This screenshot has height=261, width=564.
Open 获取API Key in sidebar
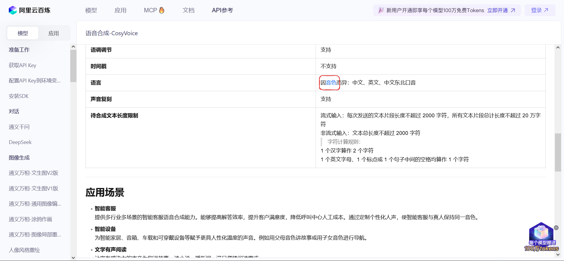tap(23, 65)
